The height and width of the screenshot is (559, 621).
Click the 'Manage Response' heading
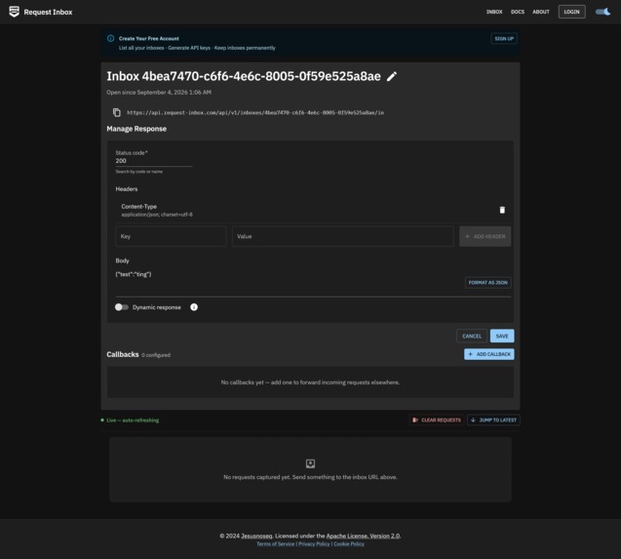(x=136, y=129)
